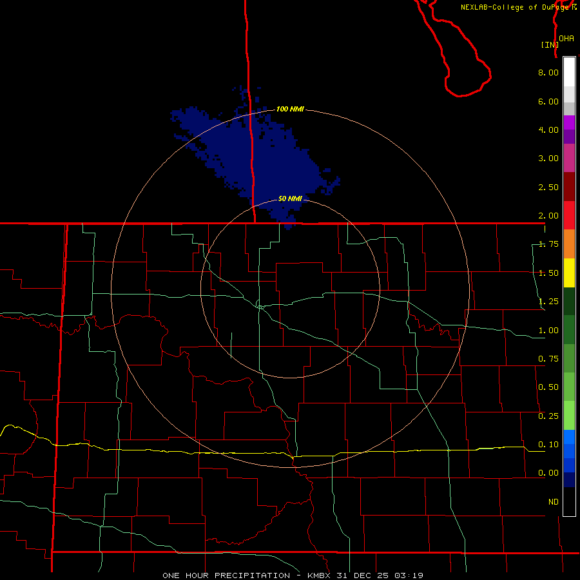
Task: Click the '100 NMI' range ring label
Action: tap(290, 109)
